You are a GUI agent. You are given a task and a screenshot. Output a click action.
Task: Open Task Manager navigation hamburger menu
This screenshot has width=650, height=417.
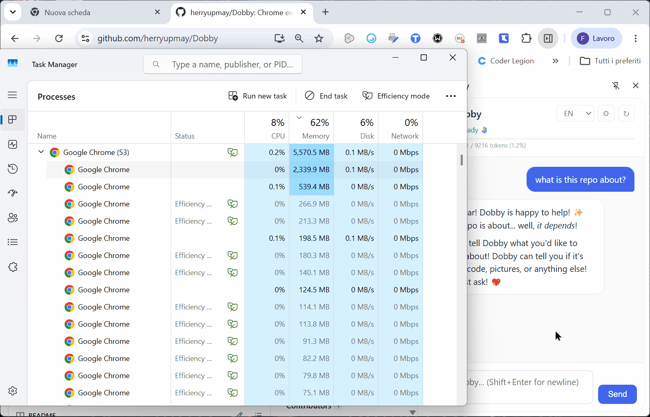(13, 95)
